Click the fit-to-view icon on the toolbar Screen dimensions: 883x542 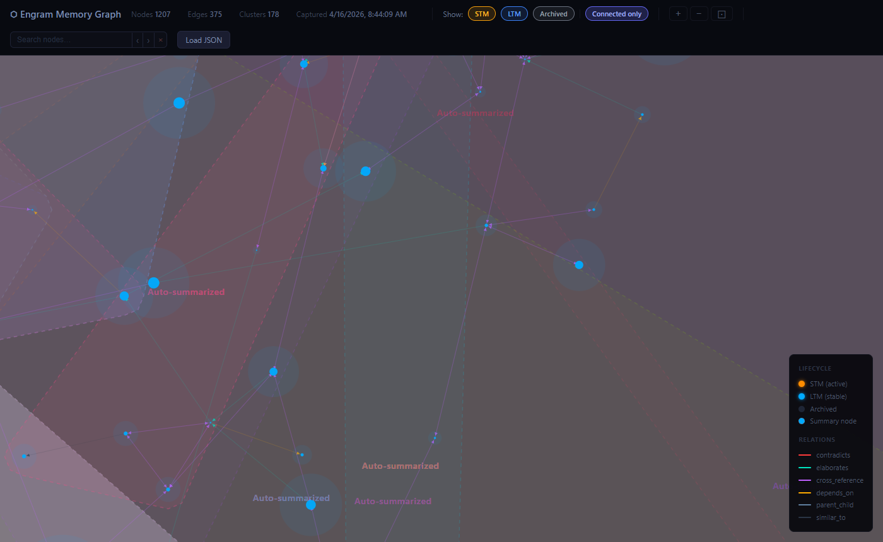722,13
